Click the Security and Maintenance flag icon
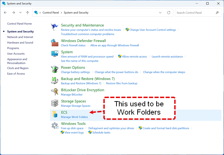 click(55, 27)
